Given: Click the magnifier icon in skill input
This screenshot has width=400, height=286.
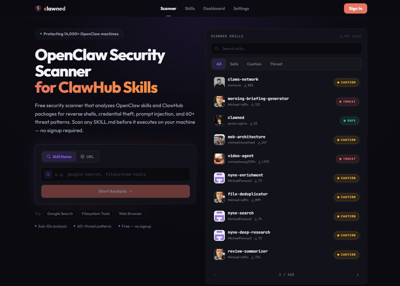Looking at the screenshot, I should pos(48,174).
